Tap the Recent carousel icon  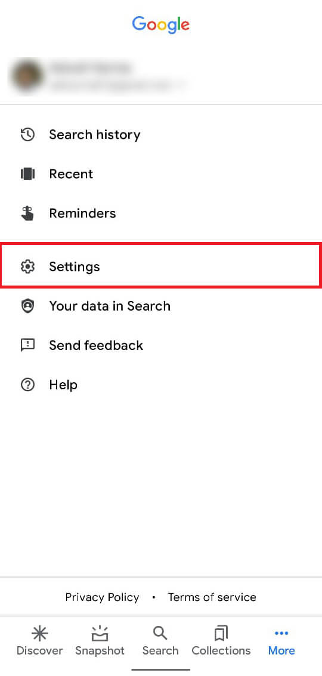[27, 173]
